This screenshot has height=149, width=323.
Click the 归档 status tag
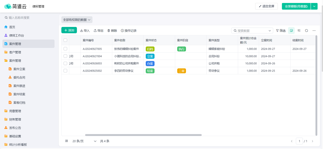(x=150, y=49)
